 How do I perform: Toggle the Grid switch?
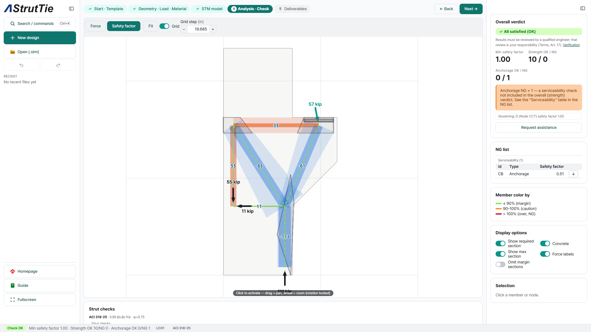click(x=164, y=26)
